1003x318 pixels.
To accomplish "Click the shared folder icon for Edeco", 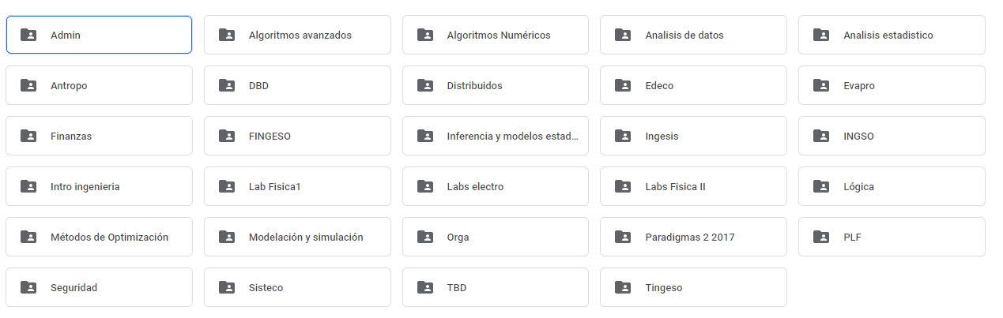I will pos(623,85).
